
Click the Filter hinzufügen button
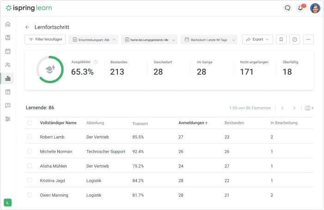coord(45,39)
